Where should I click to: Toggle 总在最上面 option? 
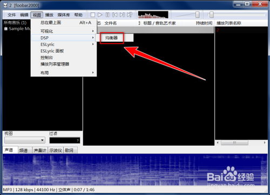64,23
